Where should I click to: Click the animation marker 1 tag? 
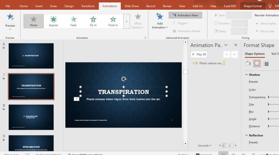click(x=76, y=99)
